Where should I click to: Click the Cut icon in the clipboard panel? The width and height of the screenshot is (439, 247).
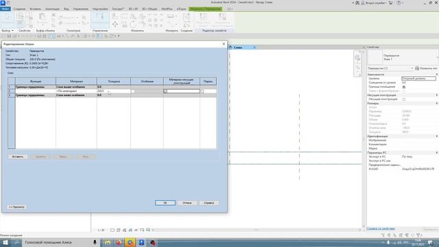[x=54, y=15]
